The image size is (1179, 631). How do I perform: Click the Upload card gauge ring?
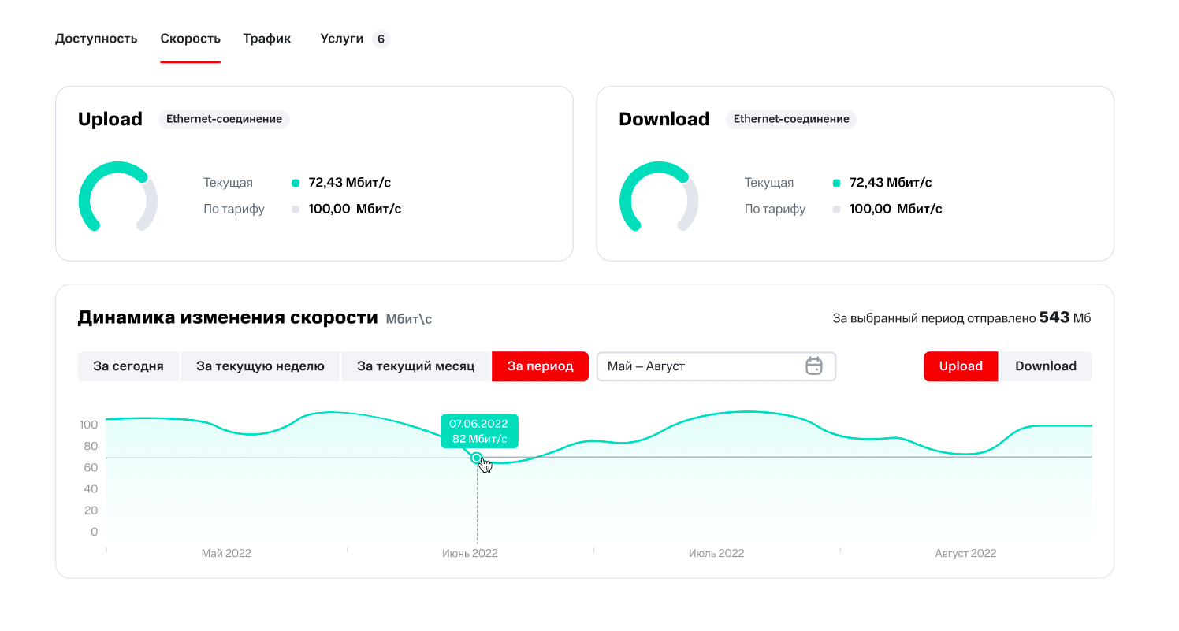point(118,197)
